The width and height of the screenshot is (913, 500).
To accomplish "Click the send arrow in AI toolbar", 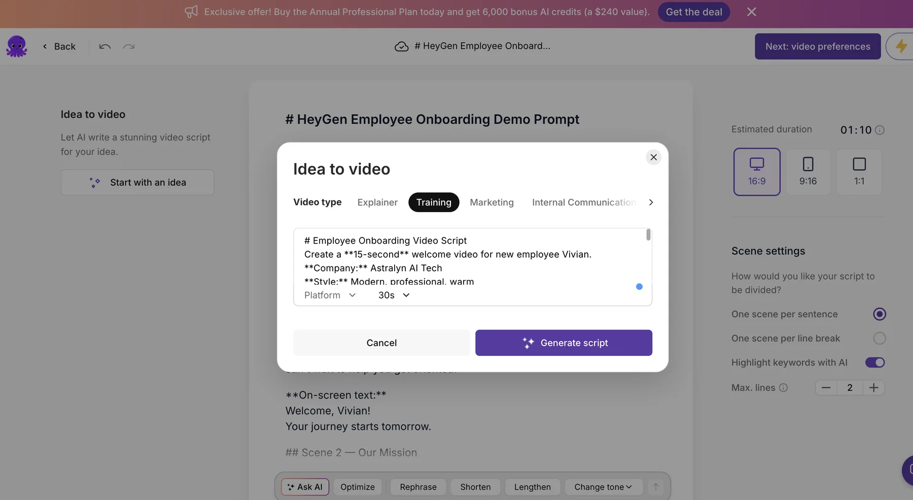I will [x=655, y=487].
